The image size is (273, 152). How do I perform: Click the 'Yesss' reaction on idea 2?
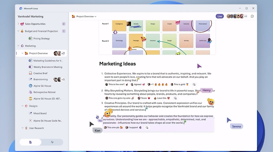click(144, 98)
